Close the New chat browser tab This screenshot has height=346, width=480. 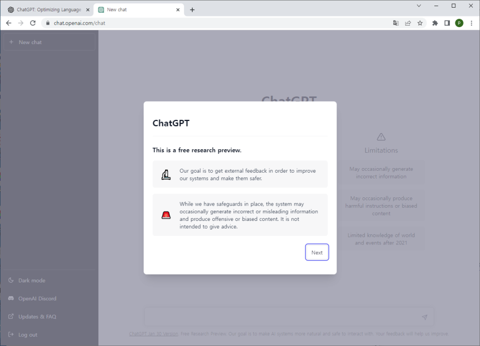178,10
